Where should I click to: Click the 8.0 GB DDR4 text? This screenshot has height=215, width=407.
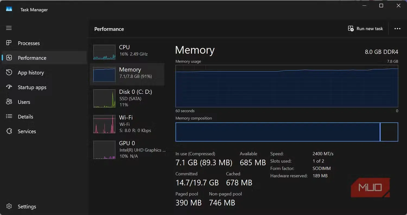381,52
